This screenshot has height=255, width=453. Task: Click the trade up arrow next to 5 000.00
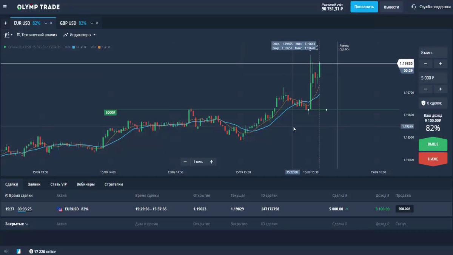(x=347, y=209)
